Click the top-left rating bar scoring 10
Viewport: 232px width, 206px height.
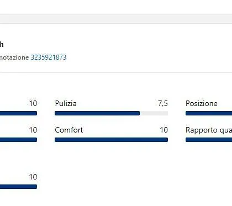click(18, 113)
